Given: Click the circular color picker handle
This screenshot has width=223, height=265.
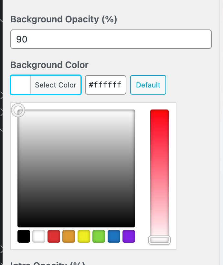Looking at the screenshot, I should (x=18, y=110).
